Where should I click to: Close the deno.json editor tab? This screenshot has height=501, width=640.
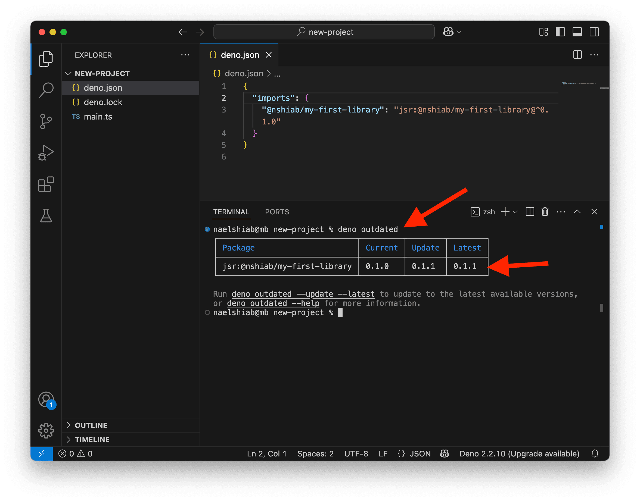tap(269, 55)
